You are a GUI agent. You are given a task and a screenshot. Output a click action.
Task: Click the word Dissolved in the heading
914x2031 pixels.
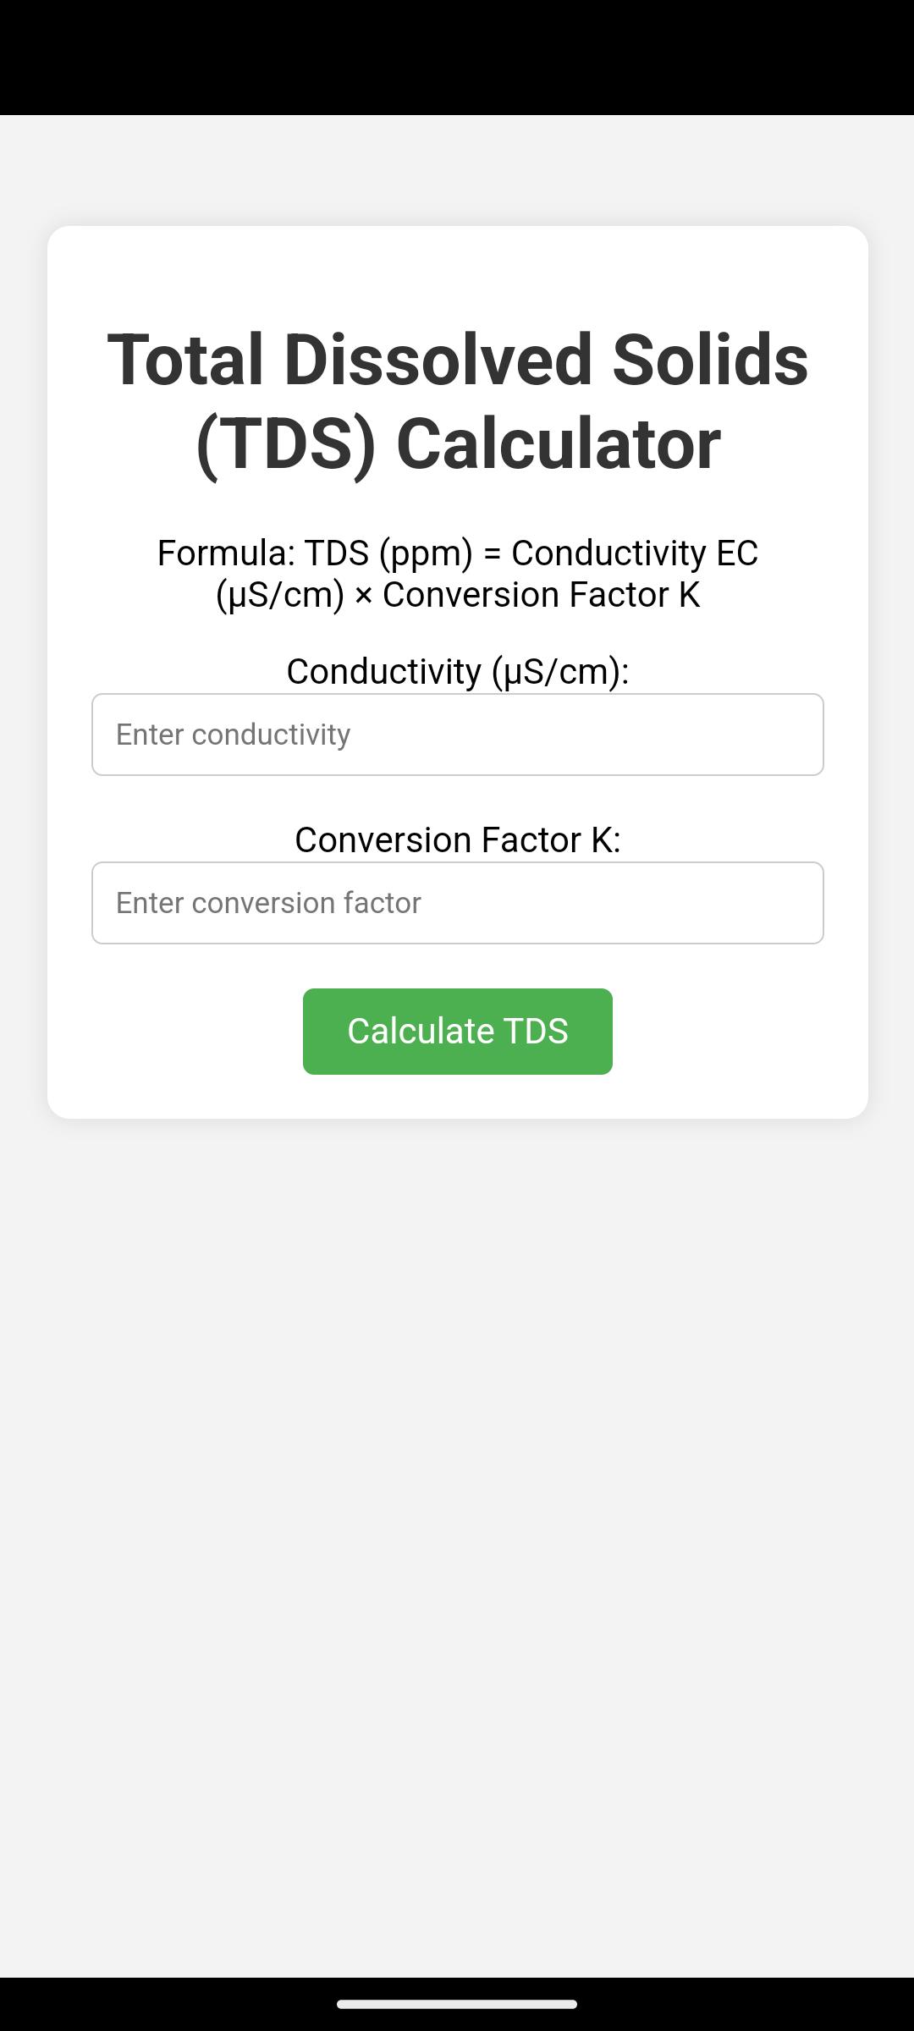[x=438, y=360]
